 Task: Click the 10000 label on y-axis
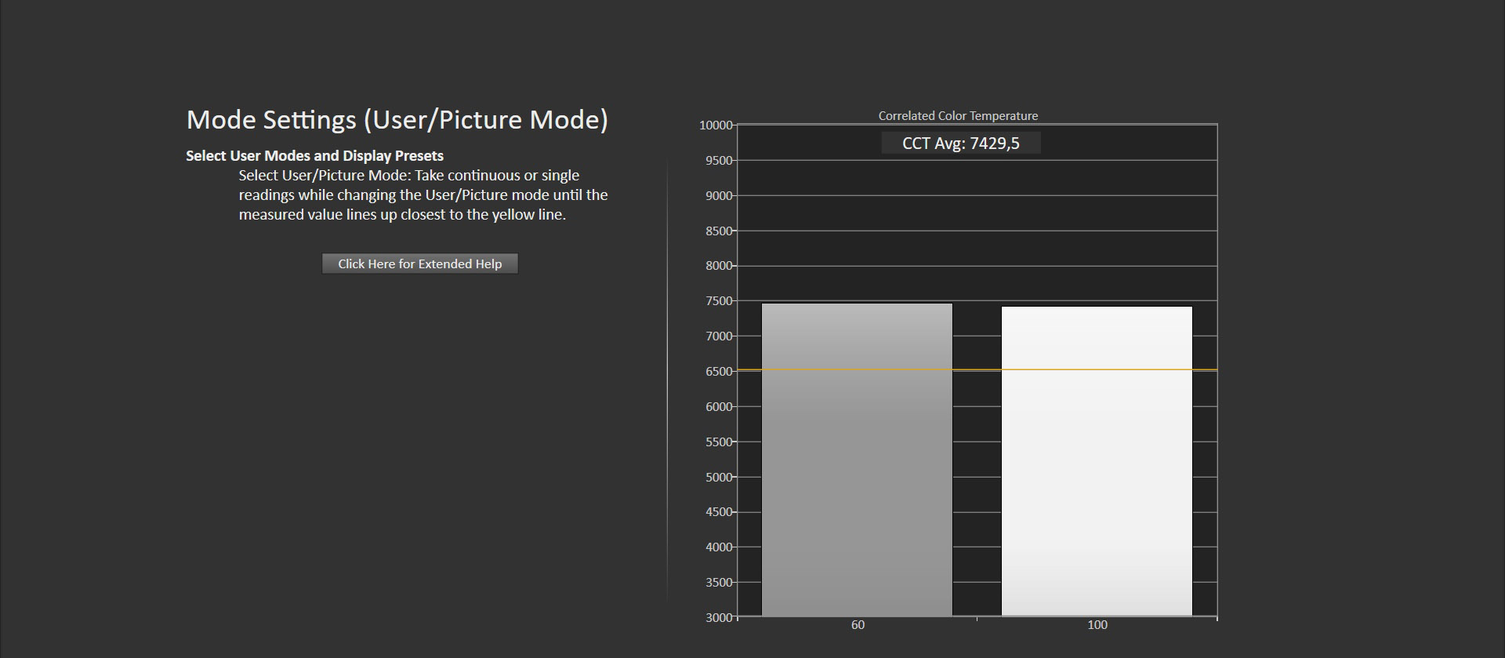(715, 125)
